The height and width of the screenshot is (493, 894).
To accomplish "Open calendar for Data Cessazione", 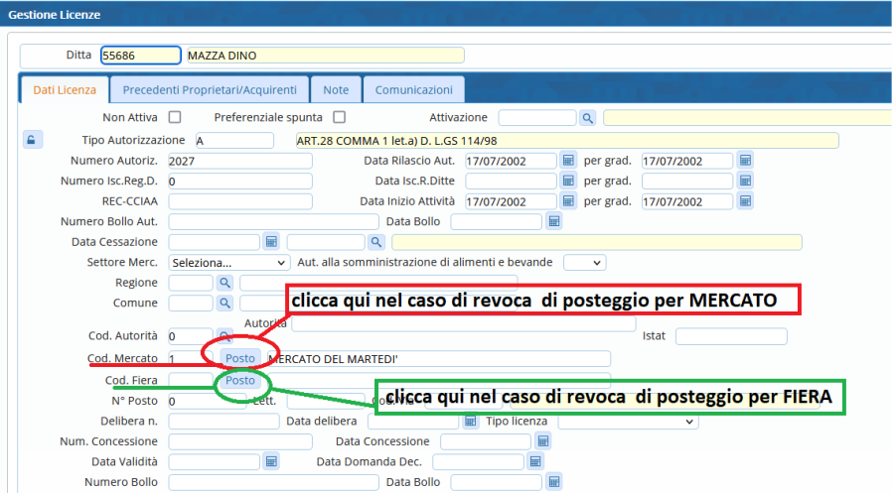I will pyautogui.click(x=271, y=242).
